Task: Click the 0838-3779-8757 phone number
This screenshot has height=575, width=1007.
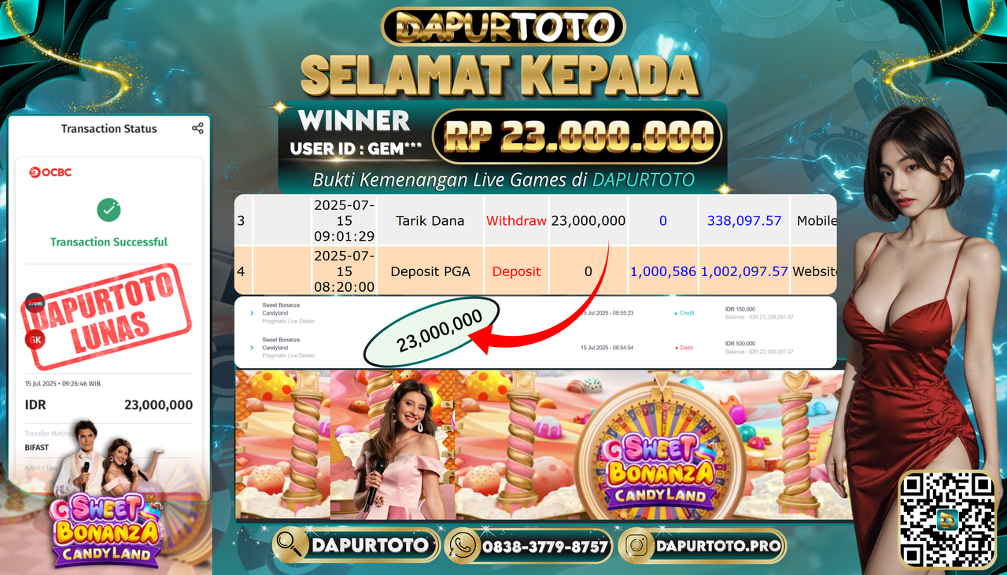Action: click(544, 546)
